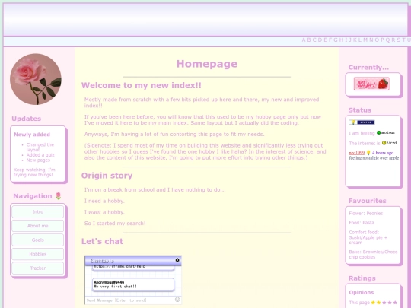This screenshot has height=308, width=411.
Task: Click the 'not perfect' strawberry badge
Action: [x=371, y=84]
